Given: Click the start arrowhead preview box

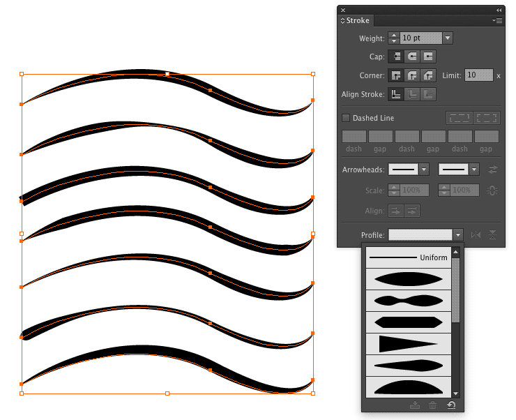Looking at the screenshot, I should [404, 170].
